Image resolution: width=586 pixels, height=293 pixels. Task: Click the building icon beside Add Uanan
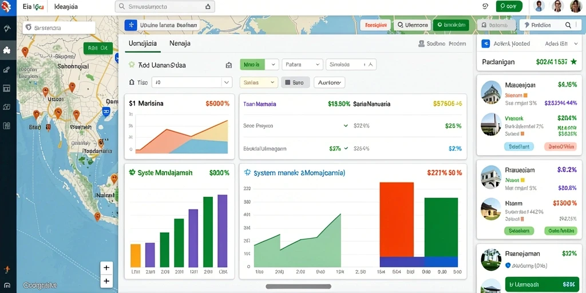tap(229, 65)
